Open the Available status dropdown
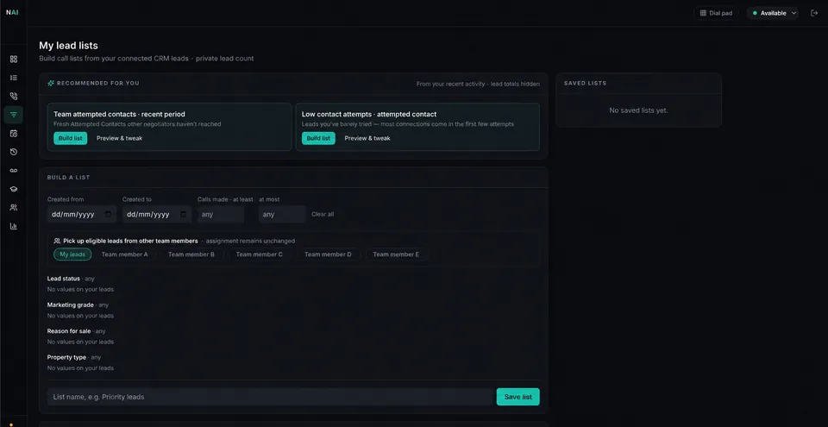Screen dimensions: 828x427 [x=773, y=13]
